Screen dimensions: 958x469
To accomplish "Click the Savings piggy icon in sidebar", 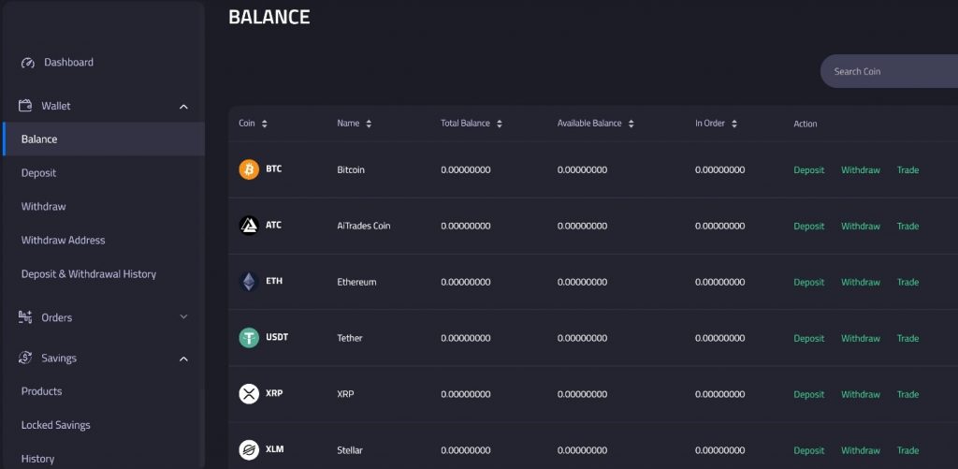I will coord(26,359).
